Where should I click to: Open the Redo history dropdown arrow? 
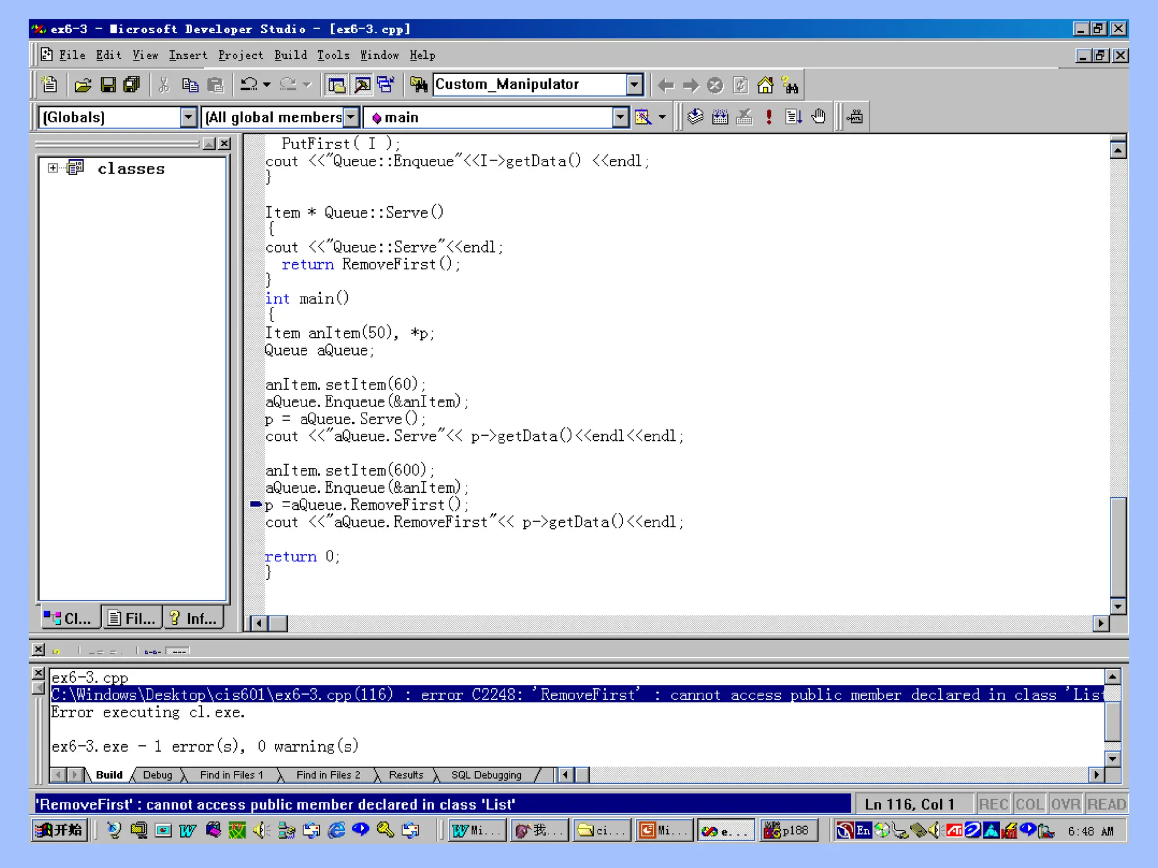[307, 85]
